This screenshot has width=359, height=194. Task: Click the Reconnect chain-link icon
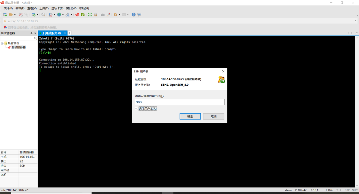[26, 15]
